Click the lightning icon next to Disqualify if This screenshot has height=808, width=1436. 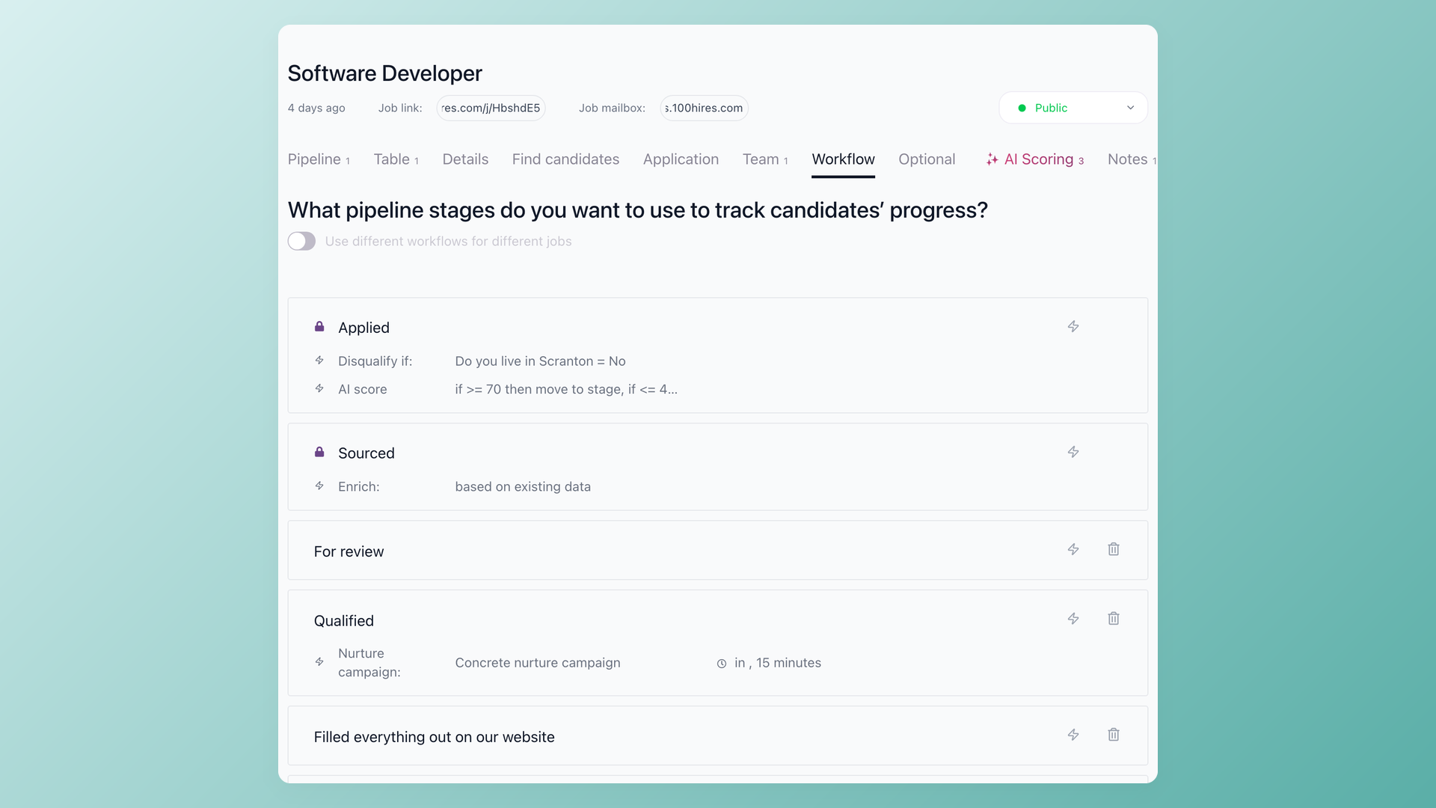pyautogui.click(x=319, y=361)
